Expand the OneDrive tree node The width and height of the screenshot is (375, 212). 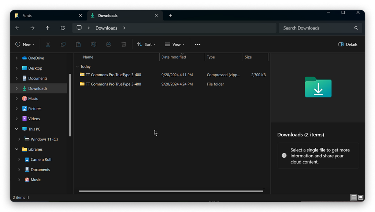click(x=16, y=58)
